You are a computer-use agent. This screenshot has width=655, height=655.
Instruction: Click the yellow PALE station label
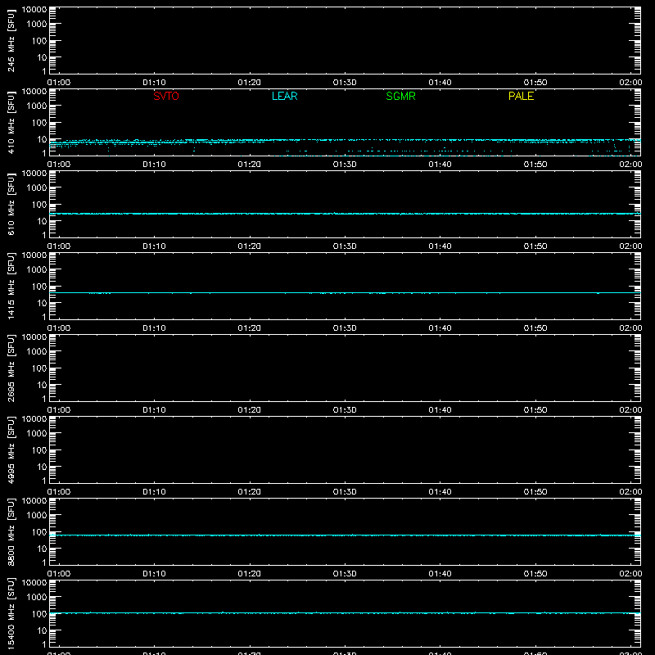tap(521, 96)
